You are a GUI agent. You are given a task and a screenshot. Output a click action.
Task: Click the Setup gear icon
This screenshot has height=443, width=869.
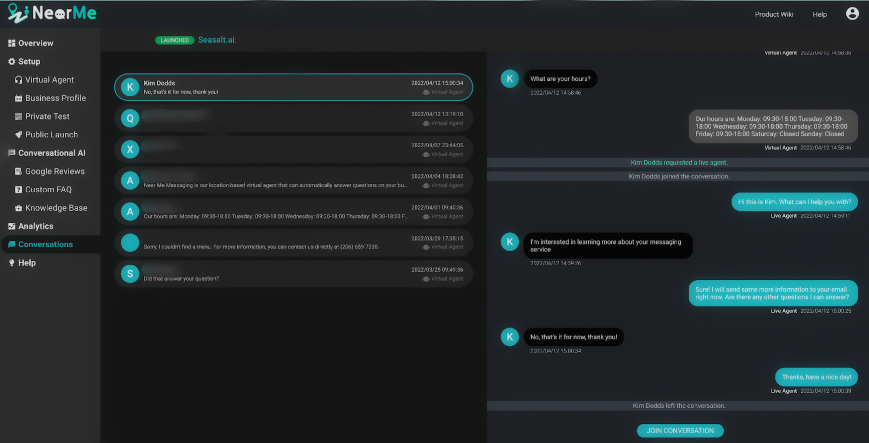coord(12,62)
